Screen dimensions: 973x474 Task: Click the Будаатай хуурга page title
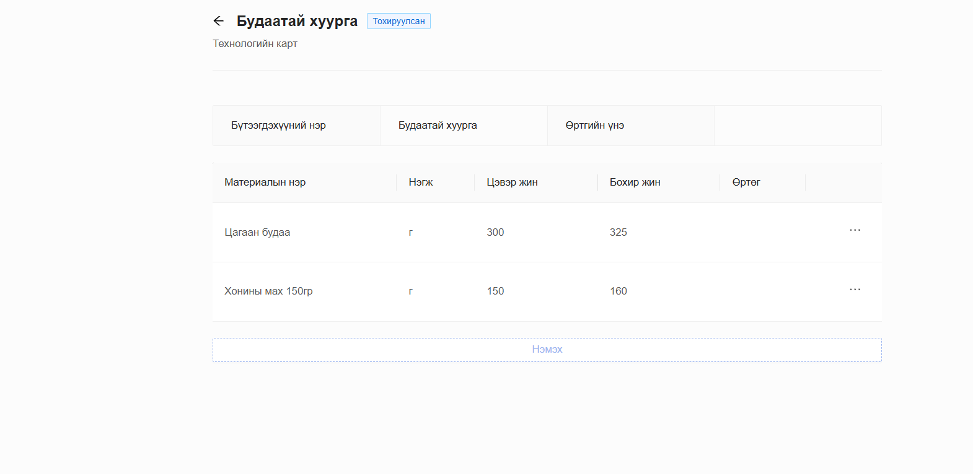297,21
